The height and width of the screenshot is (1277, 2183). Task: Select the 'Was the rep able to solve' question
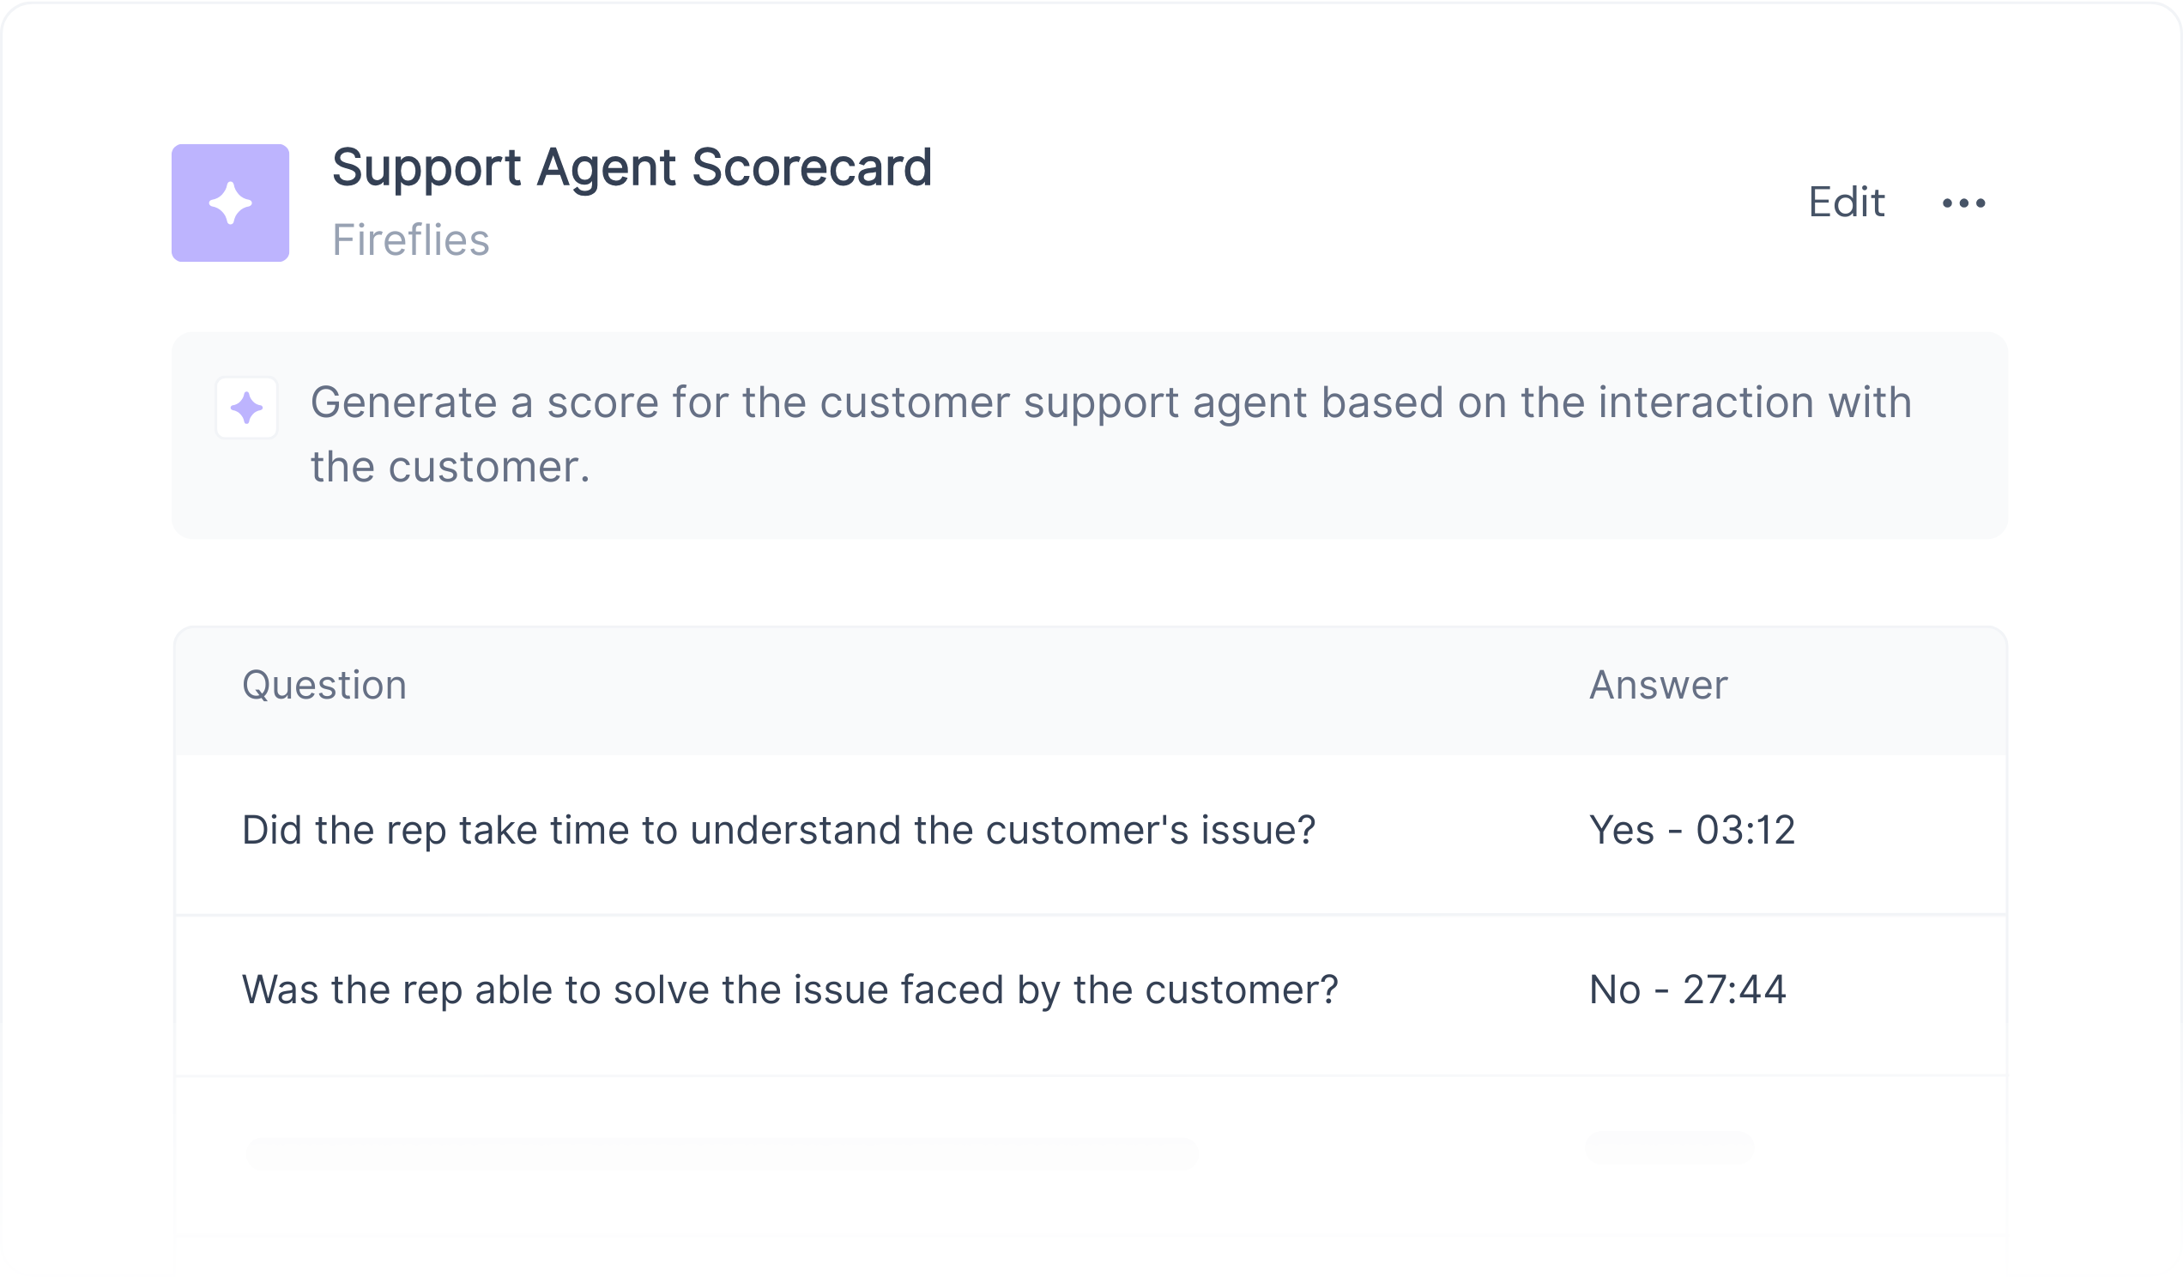coord(789,990)
